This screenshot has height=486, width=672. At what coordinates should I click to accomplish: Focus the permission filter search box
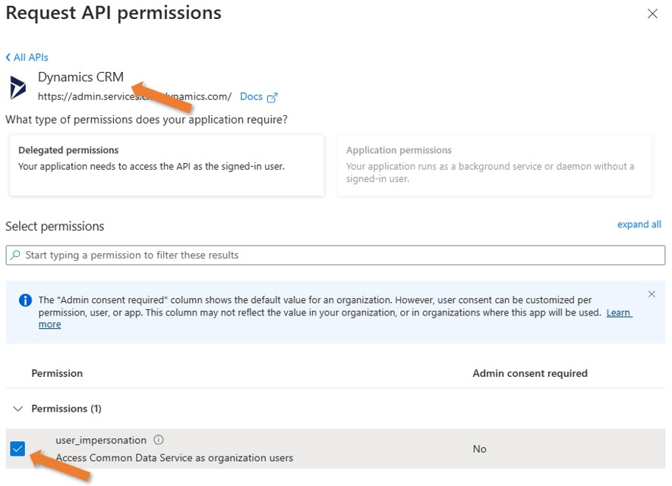point(334,256)
